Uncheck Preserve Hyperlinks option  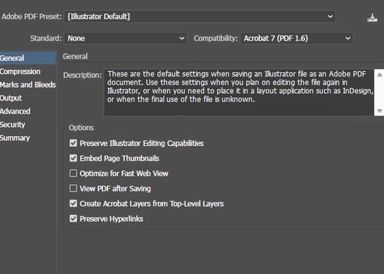(x=74, y=219)
